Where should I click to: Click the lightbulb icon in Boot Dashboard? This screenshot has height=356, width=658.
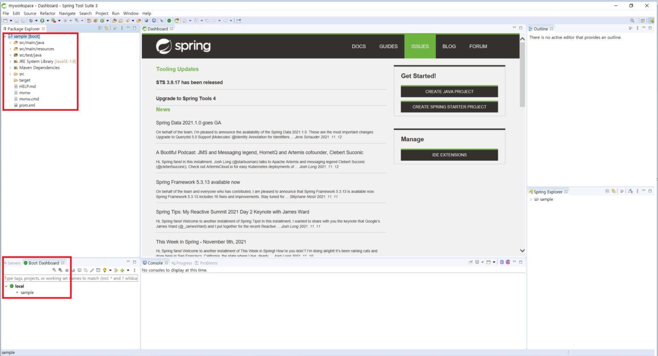click(104, 270)
